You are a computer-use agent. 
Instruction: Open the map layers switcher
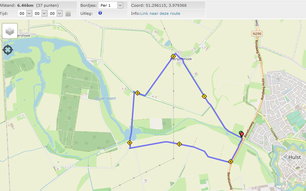coord(10,31)
